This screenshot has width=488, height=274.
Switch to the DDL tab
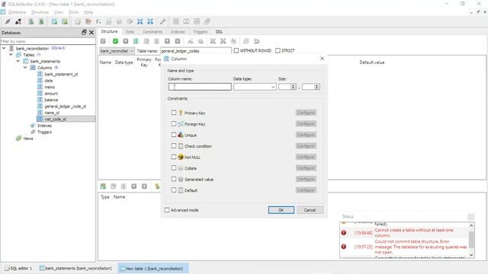coord(219,32)
